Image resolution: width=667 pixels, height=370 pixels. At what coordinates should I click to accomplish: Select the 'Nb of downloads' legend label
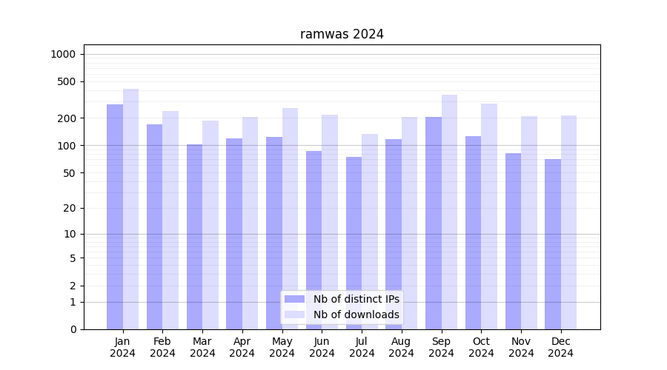pyautogui.click(x=356, y=314)
